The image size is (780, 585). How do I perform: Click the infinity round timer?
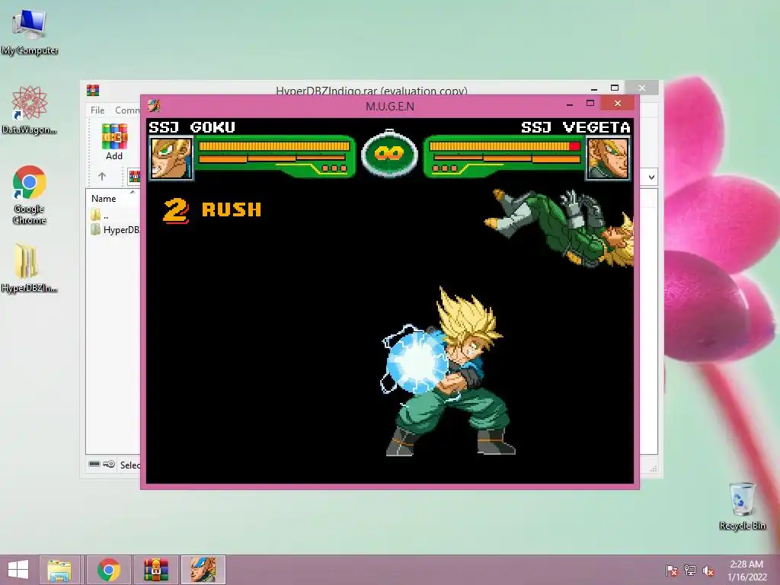(x=389, y=152)
